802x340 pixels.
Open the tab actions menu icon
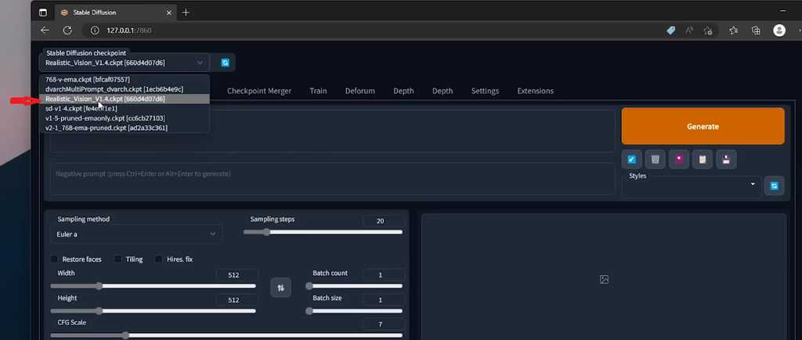pyautogui.click(x=43, y=13)
